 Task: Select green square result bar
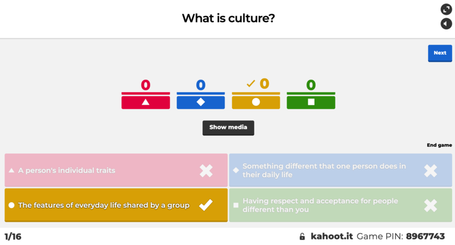[311, 102]
